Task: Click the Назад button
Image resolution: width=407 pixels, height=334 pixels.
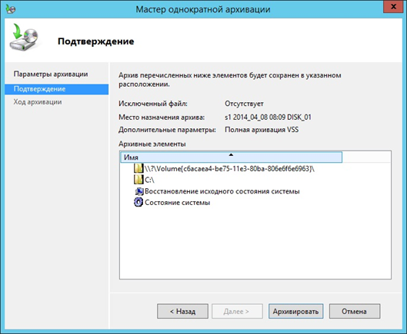Action: [182, 311]
